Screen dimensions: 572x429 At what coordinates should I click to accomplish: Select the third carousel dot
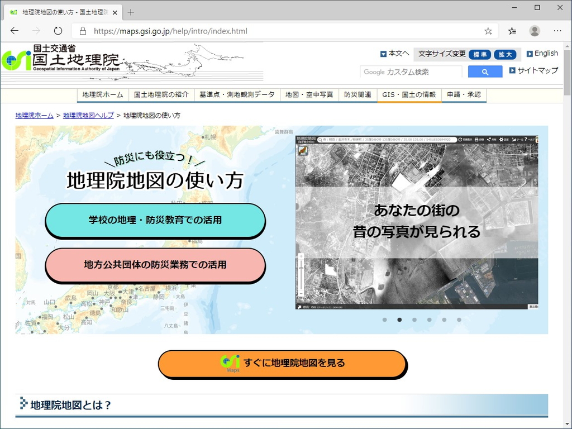(x=414, y=320)
